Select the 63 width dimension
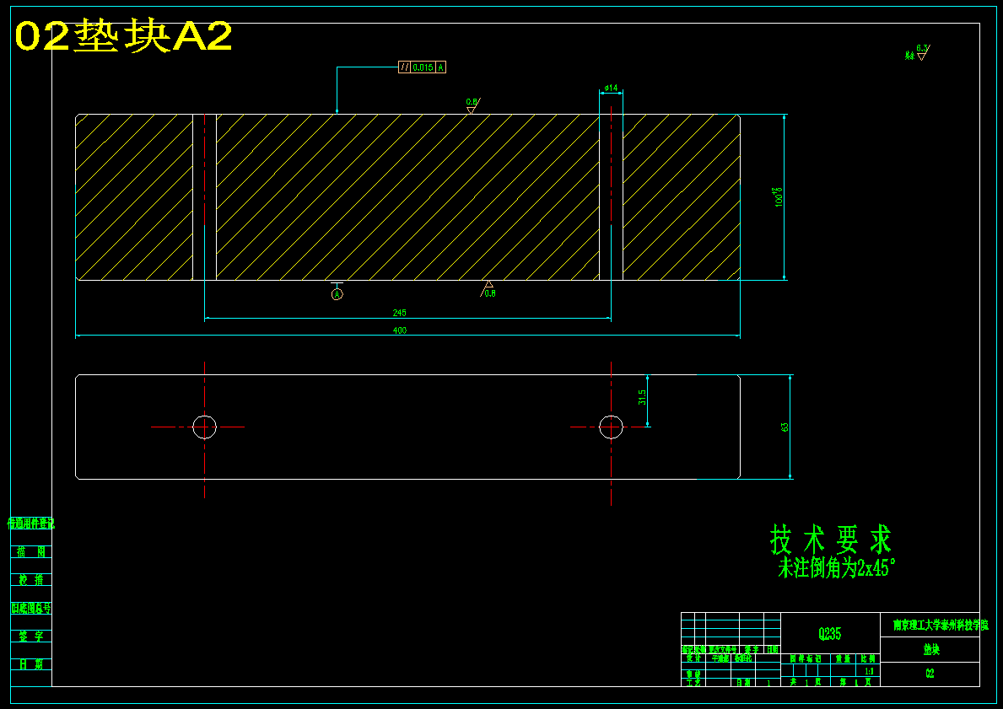1003x709 pixels. click(x=785, y=427)
